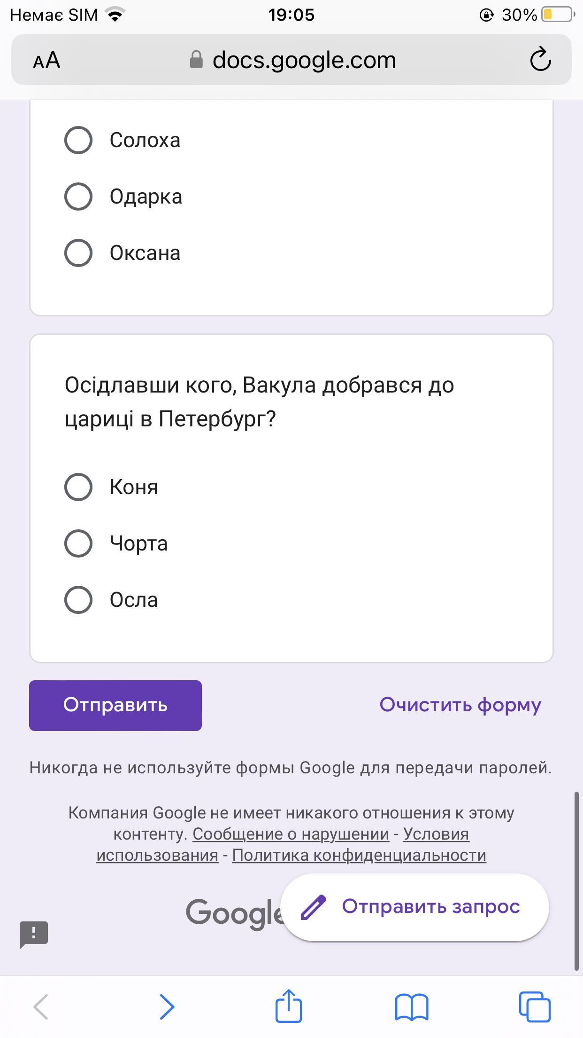Open Сообщение о нарушении link

tap(291, 834)
